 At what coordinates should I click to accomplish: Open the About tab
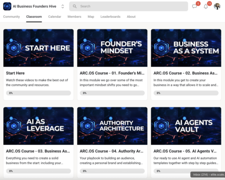[x=131, y=16]
